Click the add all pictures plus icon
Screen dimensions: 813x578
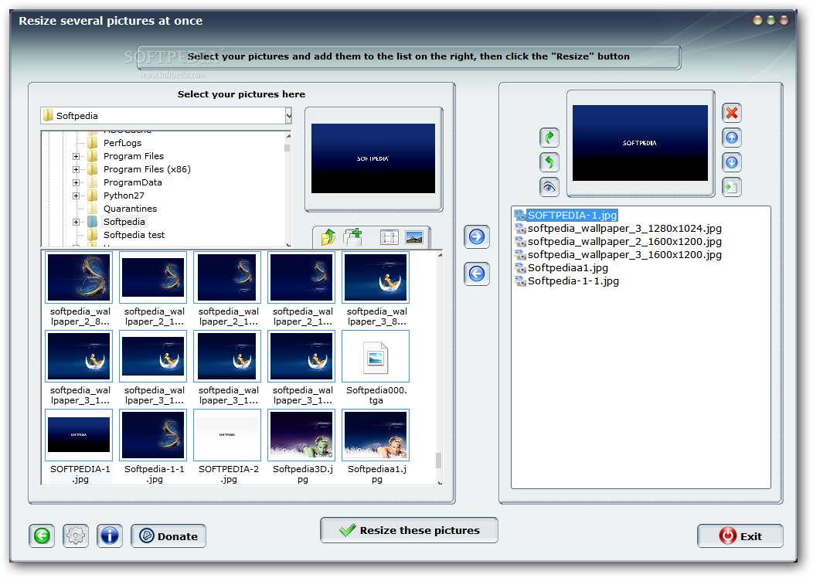click(x=353, y=237)
